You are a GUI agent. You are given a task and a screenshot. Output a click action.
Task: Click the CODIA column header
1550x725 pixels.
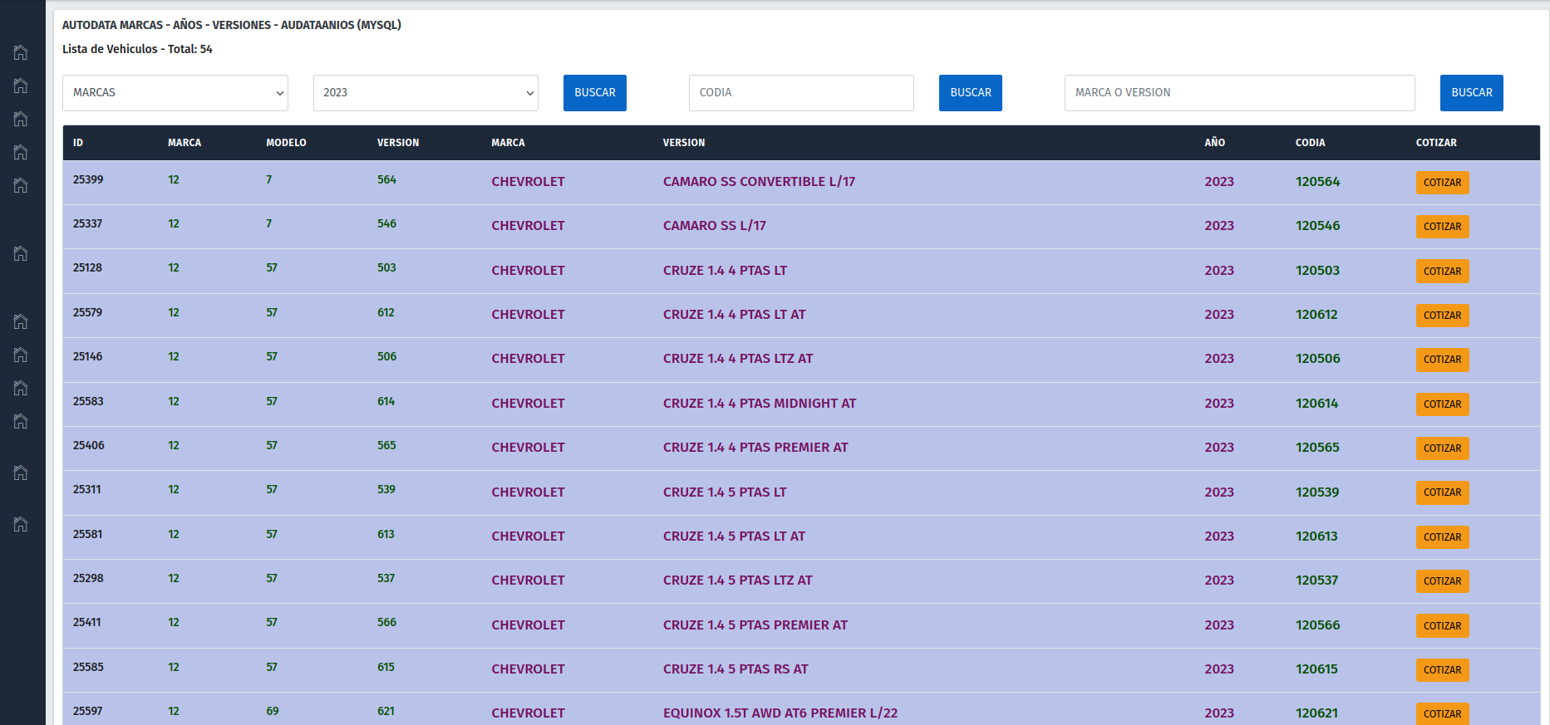tap(1310, 143)
